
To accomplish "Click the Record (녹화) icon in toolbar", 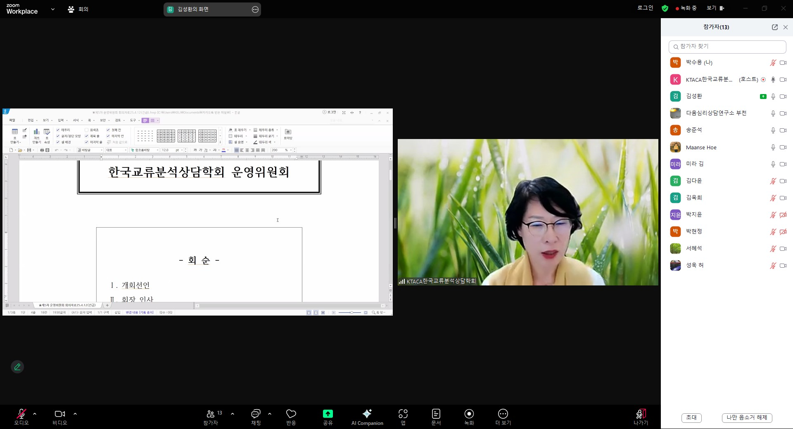I will [469, 414].
